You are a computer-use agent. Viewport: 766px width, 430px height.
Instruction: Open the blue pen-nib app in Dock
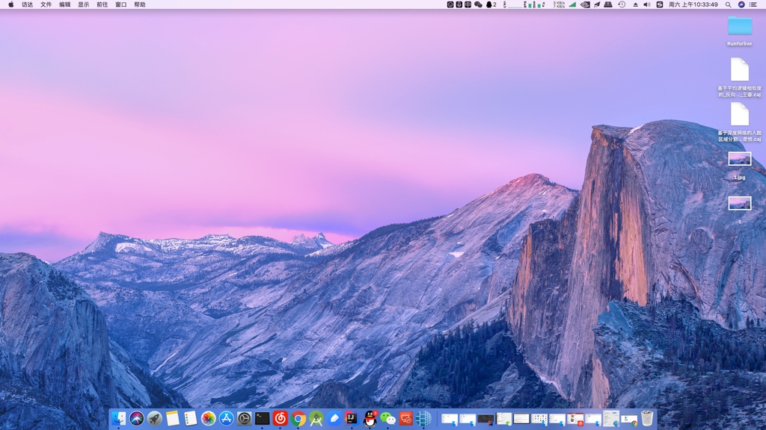point(334,418)
